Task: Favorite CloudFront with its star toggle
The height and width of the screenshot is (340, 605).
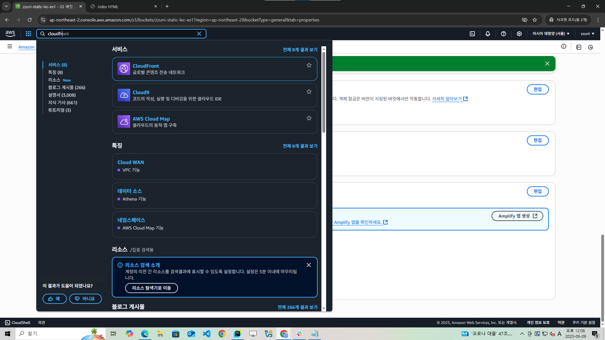Action: (x=309, y=65)
